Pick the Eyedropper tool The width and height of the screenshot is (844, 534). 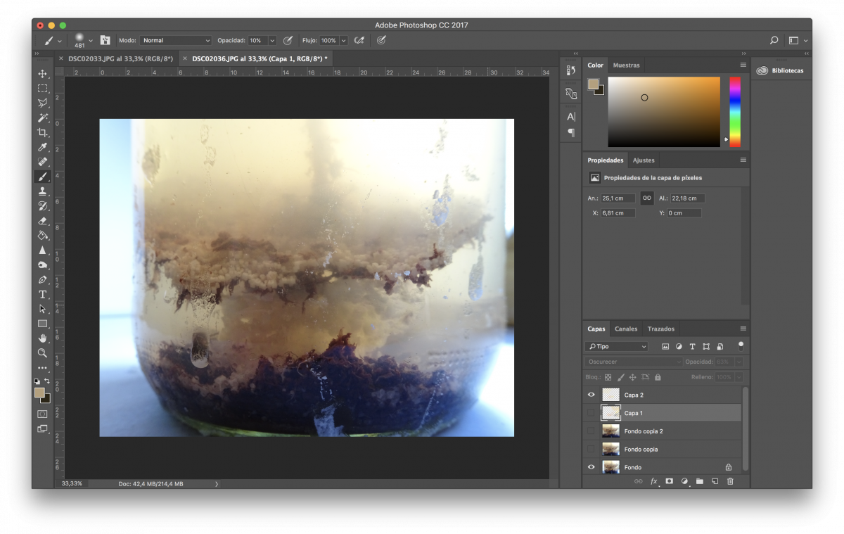(42, 147)
